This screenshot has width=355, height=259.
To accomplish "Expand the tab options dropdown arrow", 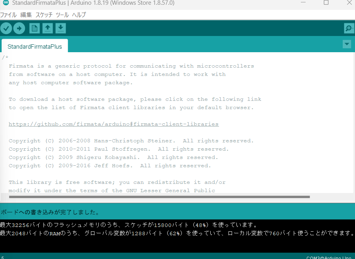I will tap(347, 44).
